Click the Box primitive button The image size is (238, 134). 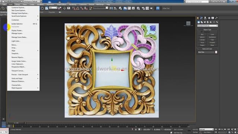[x=202, y=35]
